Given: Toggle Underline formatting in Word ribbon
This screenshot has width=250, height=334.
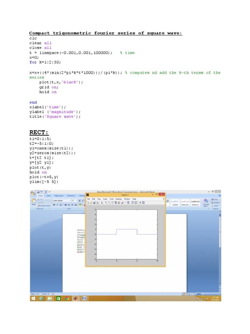Looking at the screenshot, I should (60, 205).
